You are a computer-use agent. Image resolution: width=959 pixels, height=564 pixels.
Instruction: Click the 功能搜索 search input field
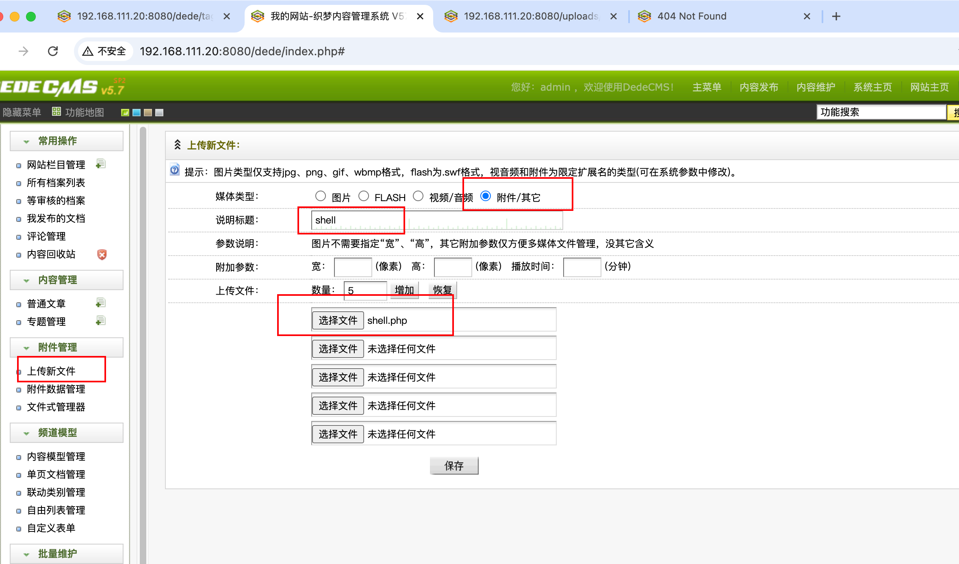tap(881, 112)
